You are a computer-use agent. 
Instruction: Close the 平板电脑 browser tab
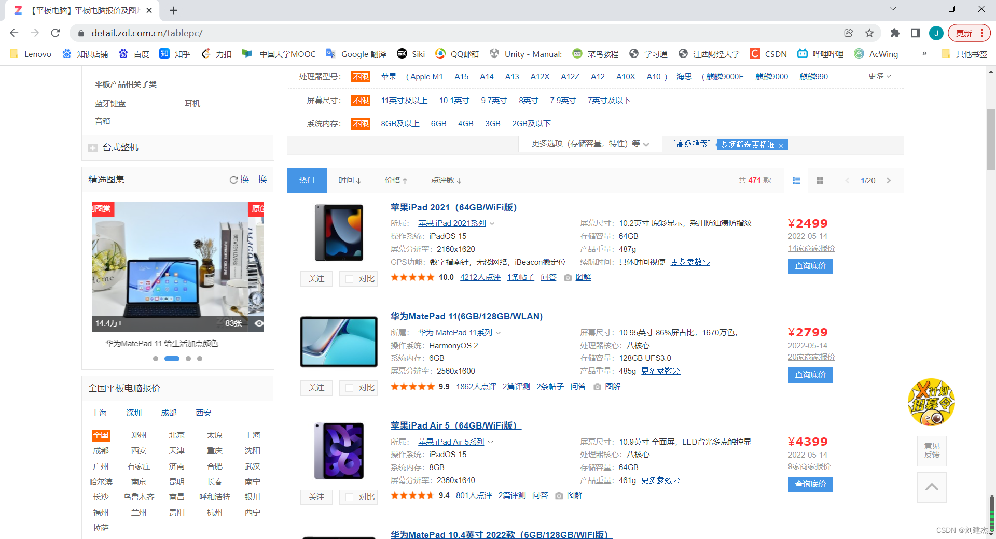(x=149, y=10)
